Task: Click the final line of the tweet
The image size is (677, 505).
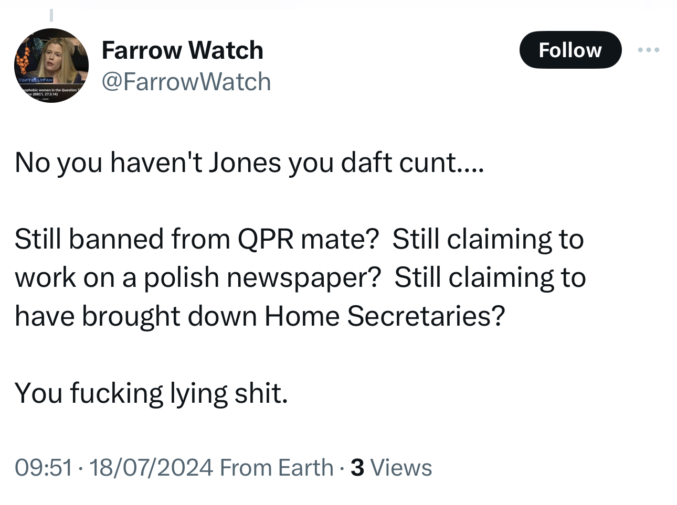Action: point(151,393)
